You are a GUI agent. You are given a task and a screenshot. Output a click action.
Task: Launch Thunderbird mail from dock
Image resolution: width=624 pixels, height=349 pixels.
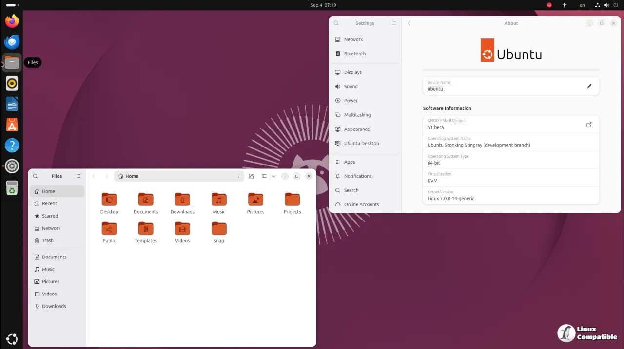12,42
